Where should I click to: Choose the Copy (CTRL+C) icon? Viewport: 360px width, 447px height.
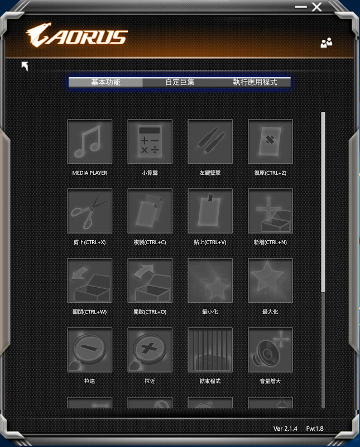tap(150, 211)
